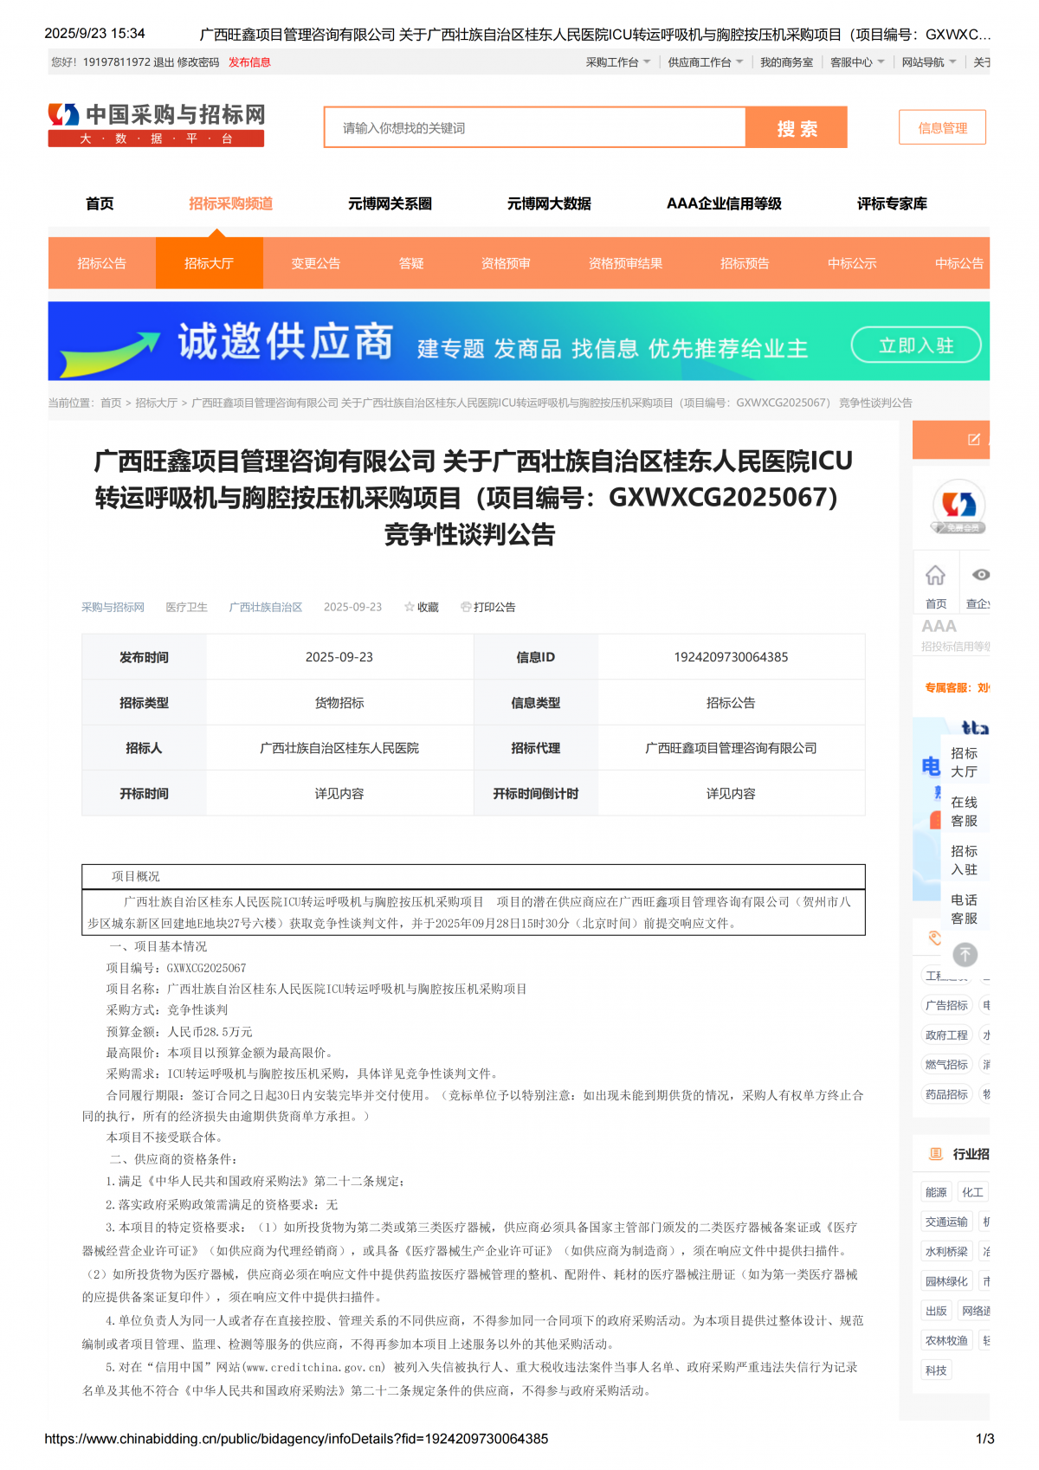This screenshot has height=1470, width=1039.
Task: Click the 中国采购与招标网 site logo
Action: [x=156, y=125]
